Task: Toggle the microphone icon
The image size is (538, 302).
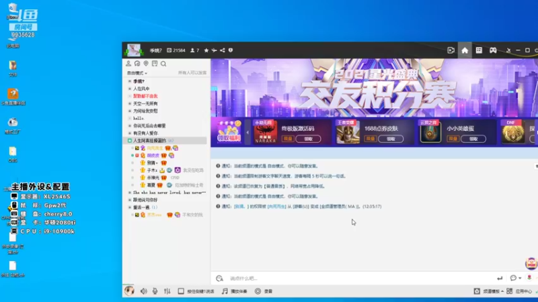Action: pos(155,291)
